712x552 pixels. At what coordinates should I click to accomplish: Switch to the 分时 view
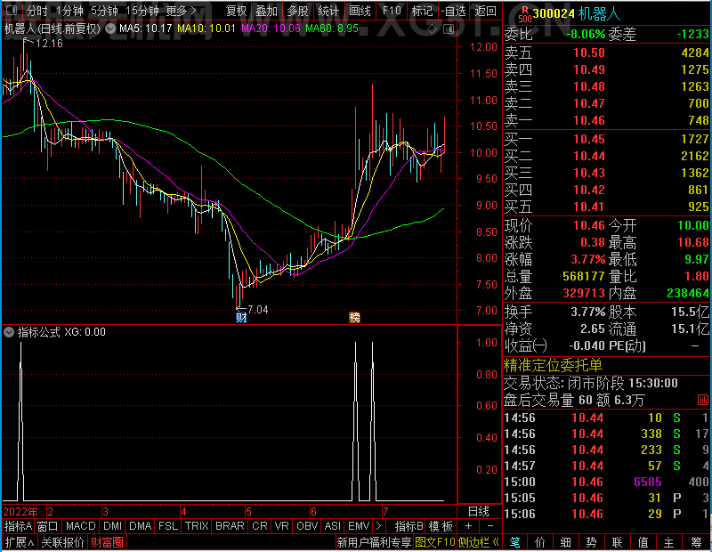36,11
